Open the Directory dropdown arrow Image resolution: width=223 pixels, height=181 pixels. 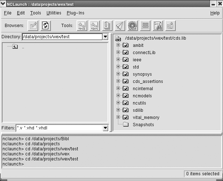click(105, 37)
